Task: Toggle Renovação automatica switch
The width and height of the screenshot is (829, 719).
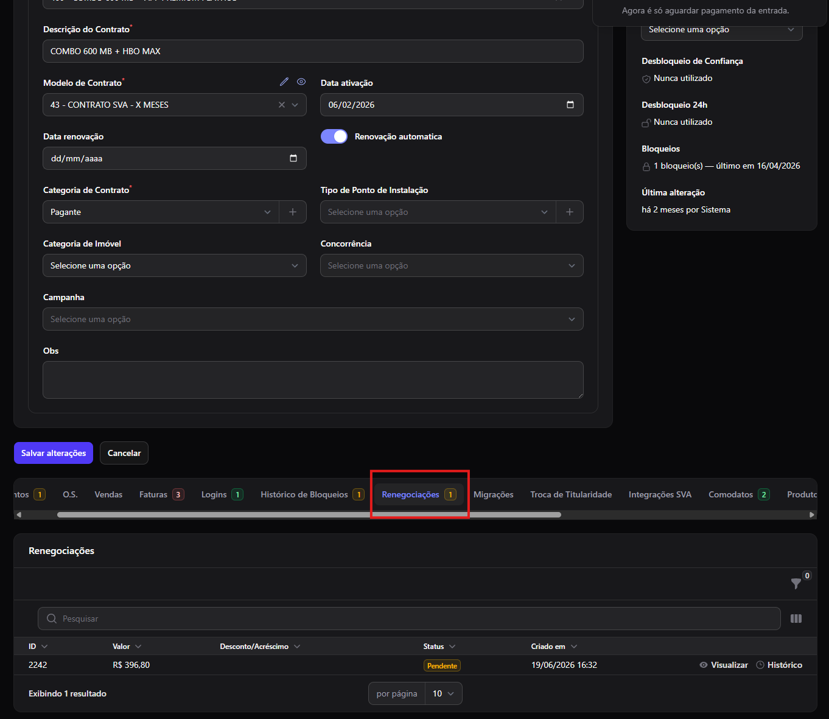Action: (334, 136)
